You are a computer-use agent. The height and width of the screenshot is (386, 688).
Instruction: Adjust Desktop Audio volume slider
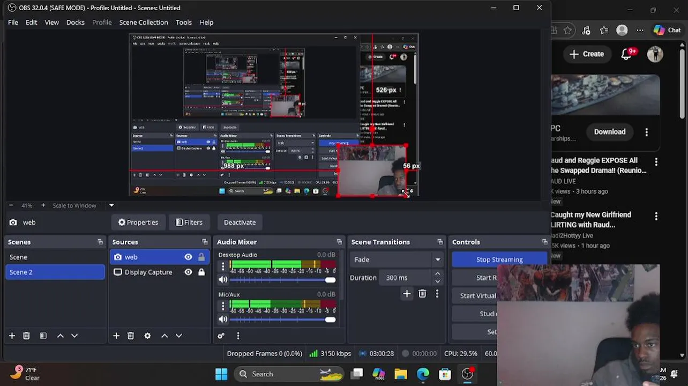(283, 280)
